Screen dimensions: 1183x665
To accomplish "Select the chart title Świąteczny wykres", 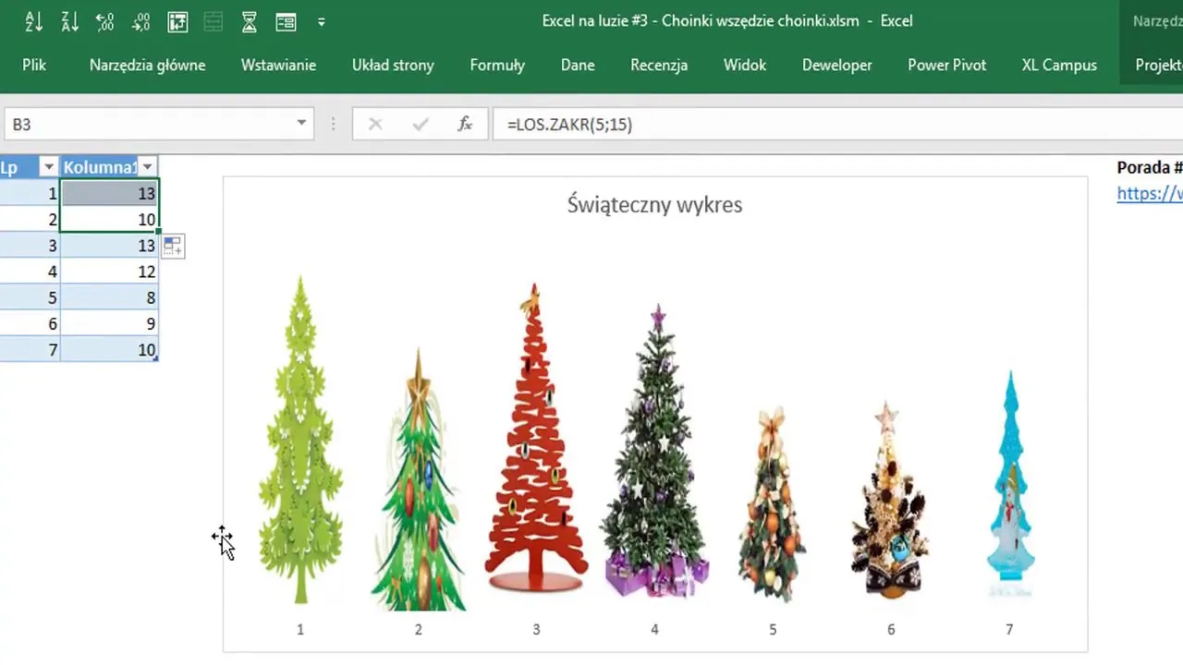I will (x=654, y=204).
